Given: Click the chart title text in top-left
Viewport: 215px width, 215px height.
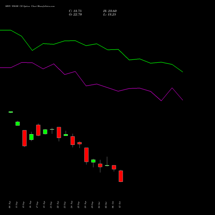Looking at the screenshot, I should click(30, 6).
